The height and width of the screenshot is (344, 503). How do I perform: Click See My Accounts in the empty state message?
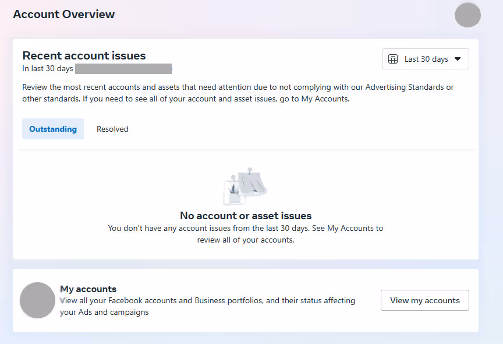point(348,228)
